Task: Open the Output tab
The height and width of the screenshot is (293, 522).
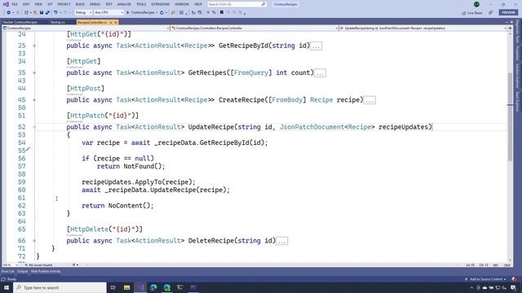Action: pos(22,271)
